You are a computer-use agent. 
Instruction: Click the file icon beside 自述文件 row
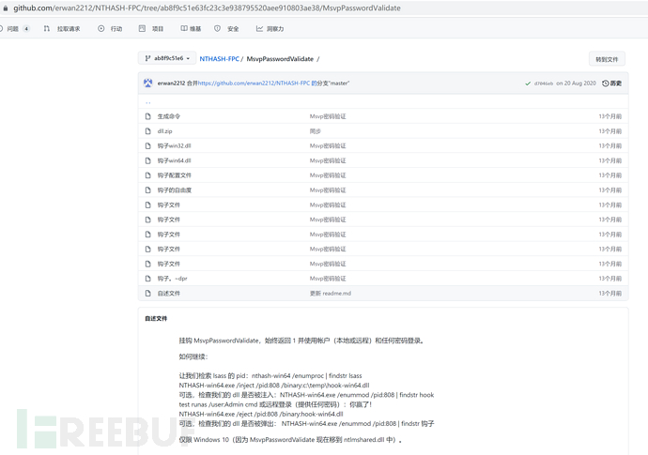click(148, 293)
